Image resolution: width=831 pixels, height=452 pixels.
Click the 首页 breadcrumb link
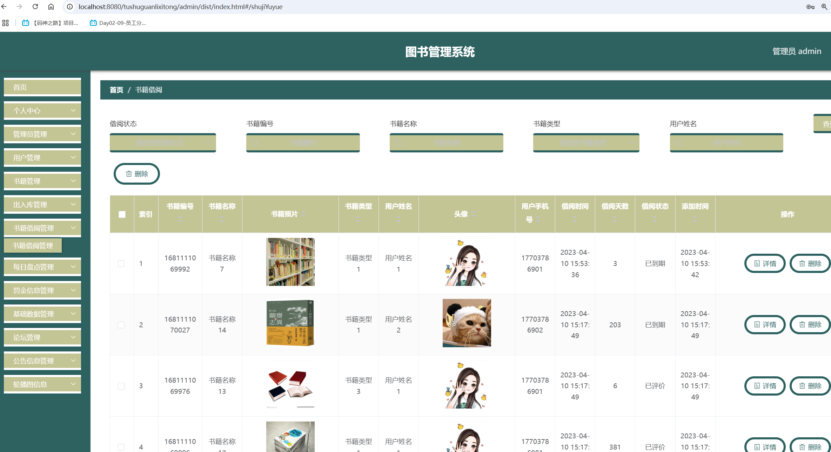pos(116,90)
